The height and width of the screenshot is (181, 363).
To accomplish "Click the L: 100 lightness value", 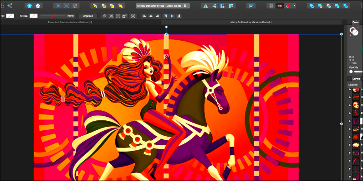I will point(353,63).
